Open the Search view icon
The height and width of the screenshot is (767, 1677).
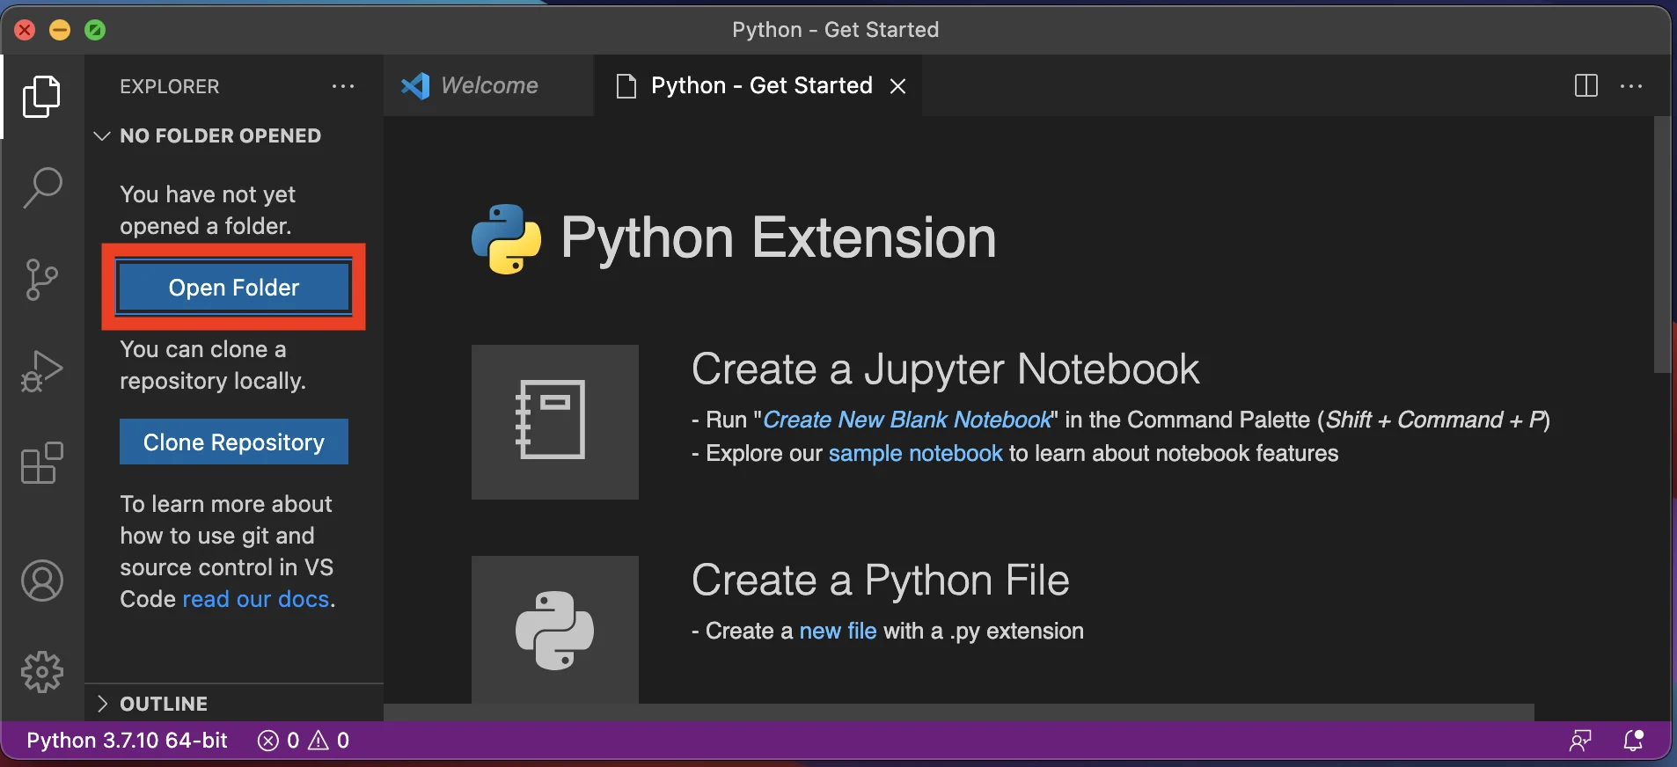(41, 188)
